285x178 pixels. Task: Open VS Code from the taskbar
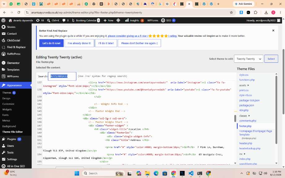191,173
